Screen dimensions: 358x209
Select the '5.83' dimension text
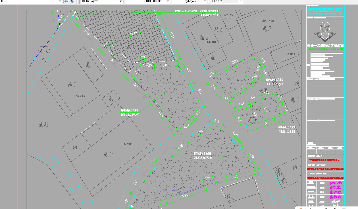[x=166, y=65]
